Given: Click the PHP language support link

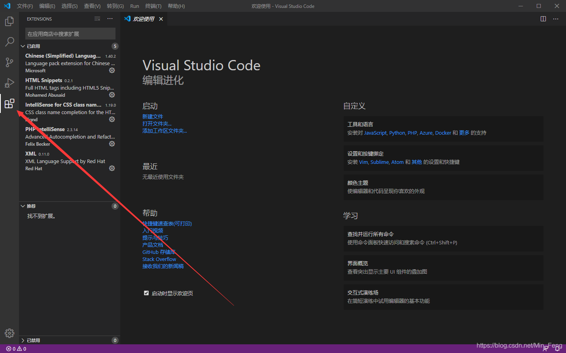Looking at the screenshot, I should coord(412,133).
